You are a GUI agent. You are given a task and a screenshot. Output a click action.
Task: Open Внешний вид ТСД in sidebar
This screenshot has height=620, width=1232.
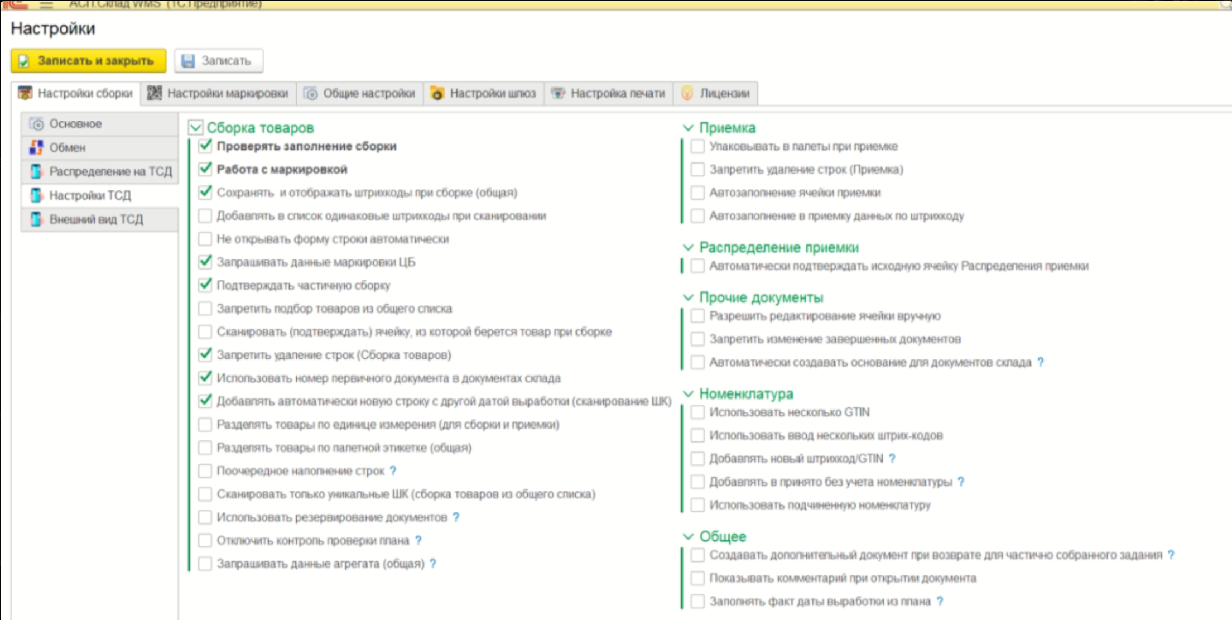[100, 219]
